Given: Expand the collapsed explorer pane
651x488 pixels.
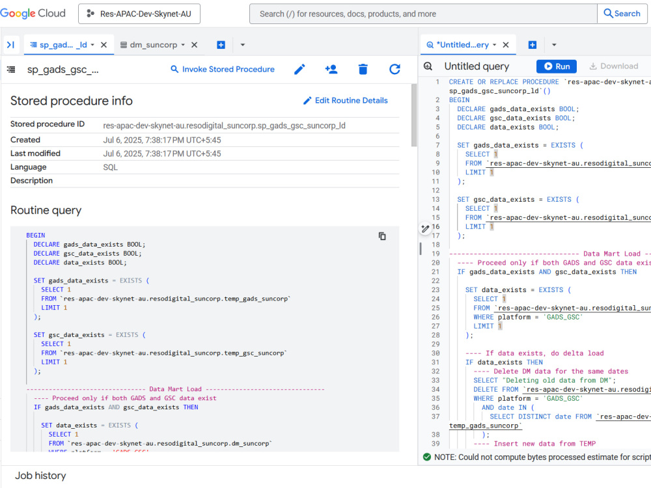Looking at the screenshot, I should [11, 45].
